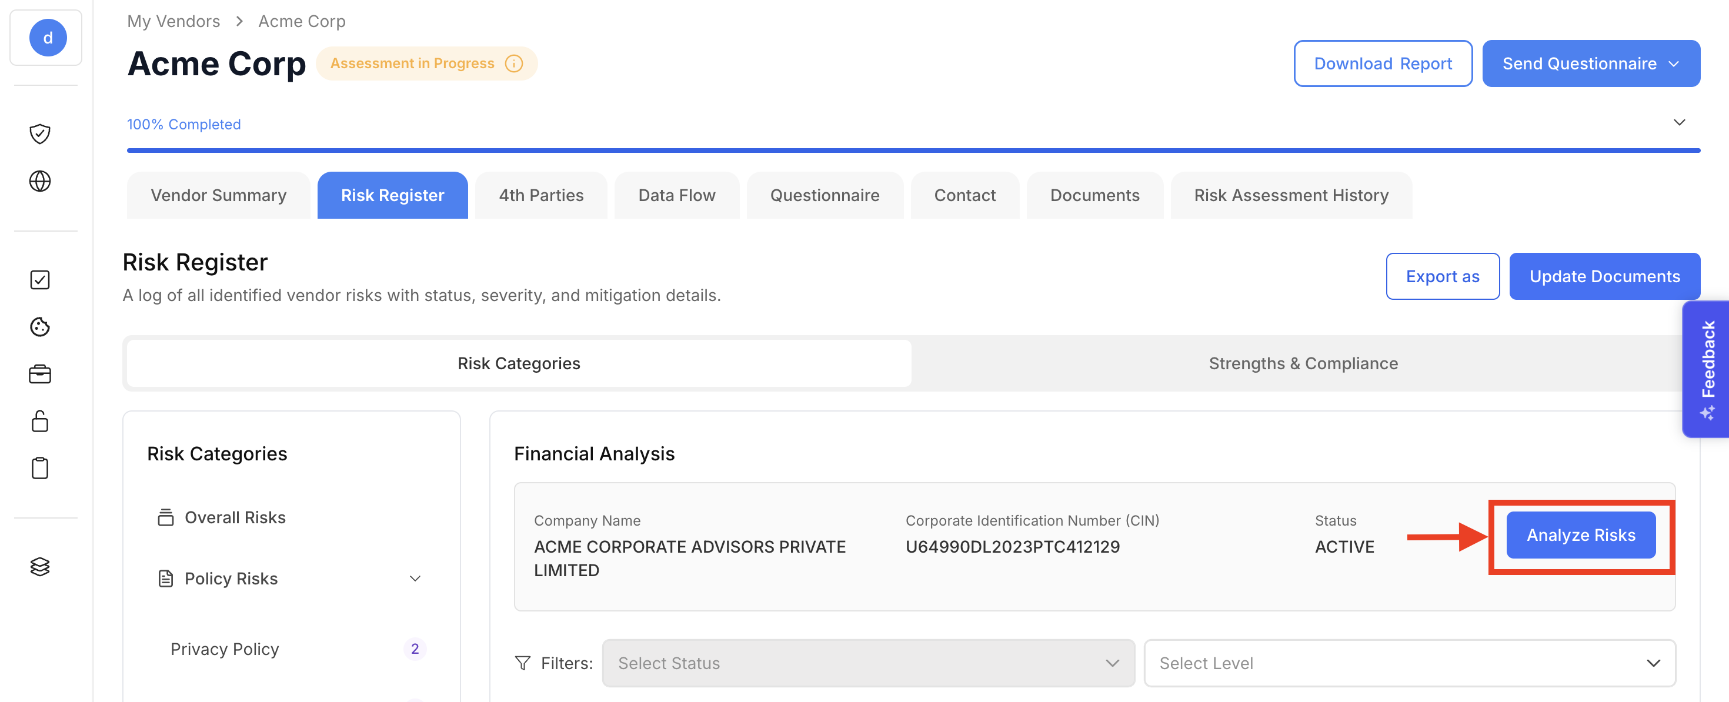Expand the 100% Completed progress section chevron

pos(1678,122)
